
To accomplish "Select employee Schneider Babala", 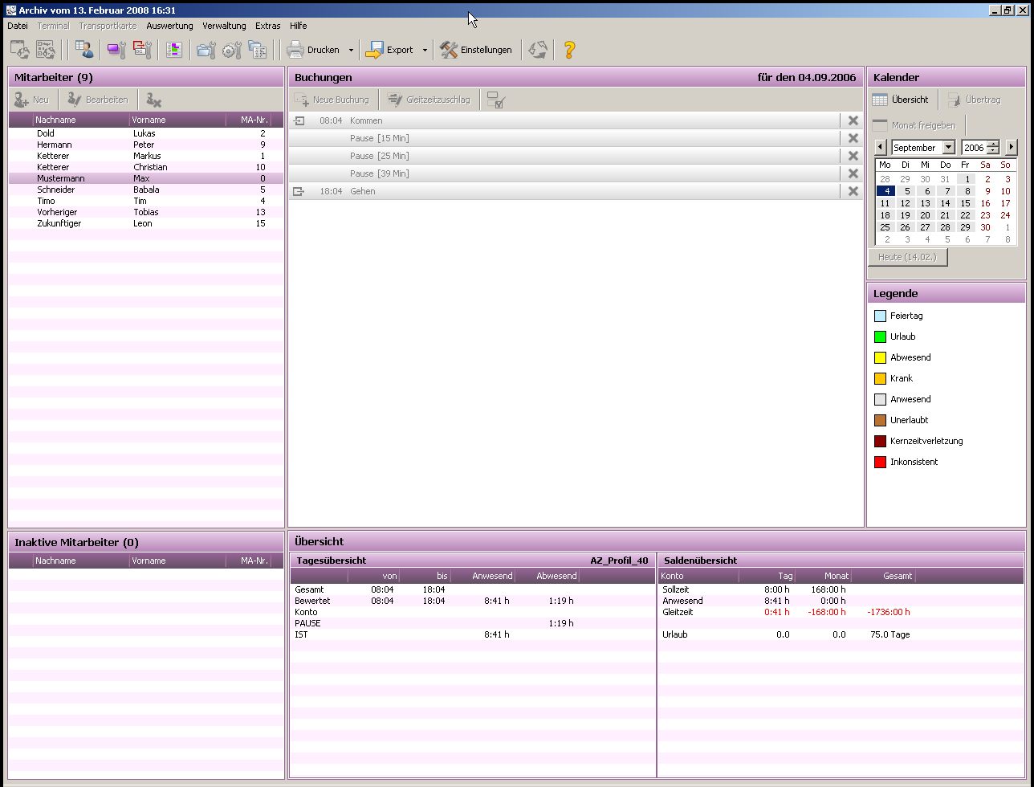I will pos(146,190).
